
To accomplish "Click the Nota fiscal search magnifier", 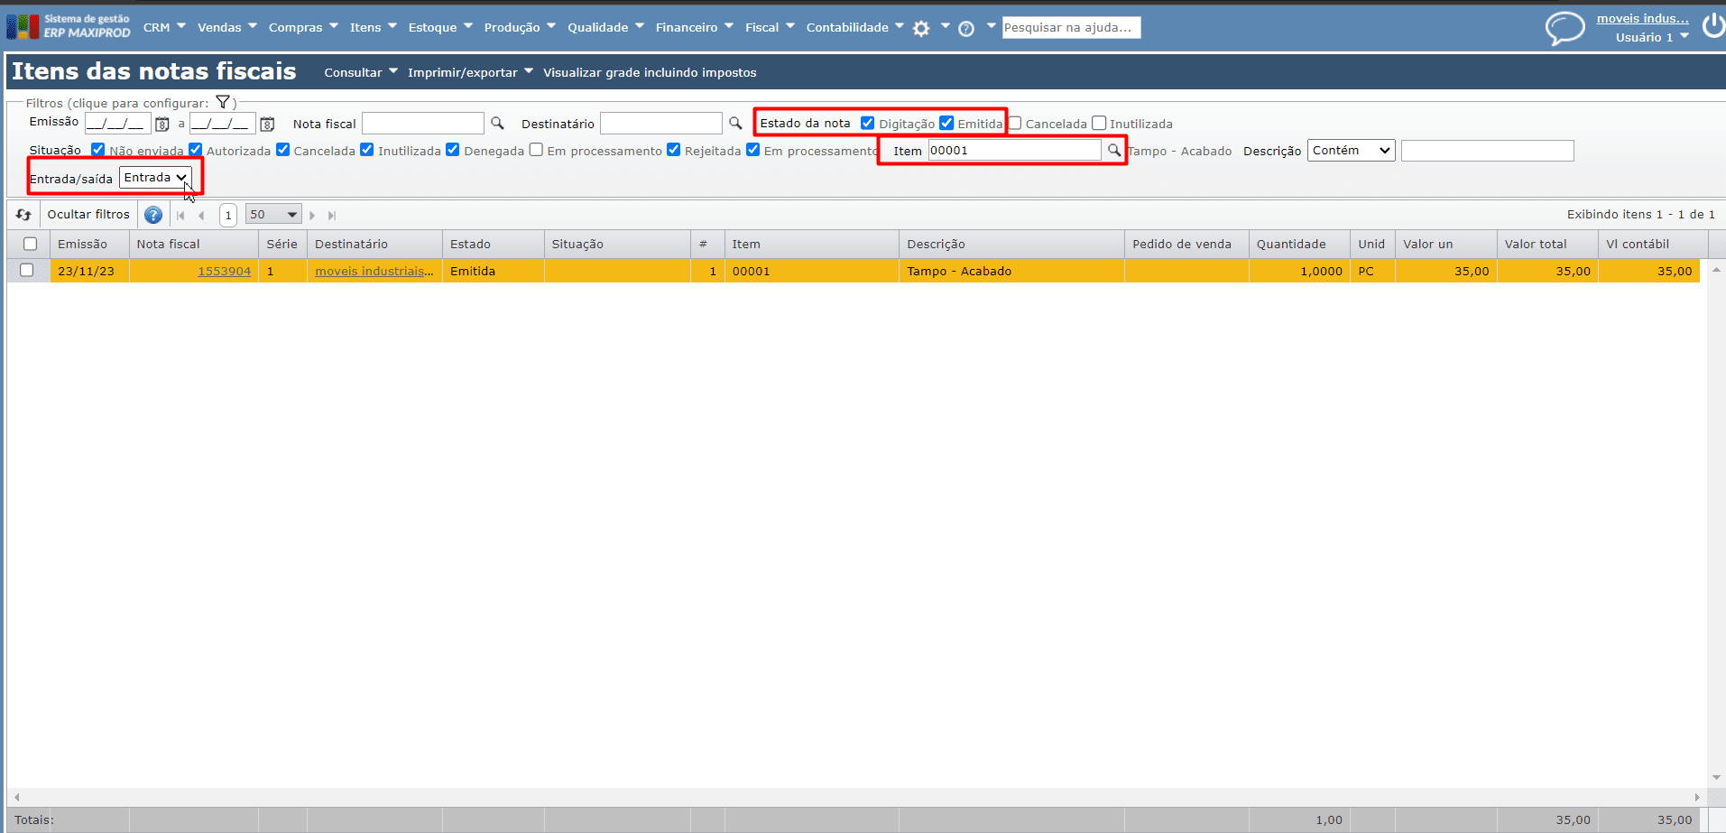I will coord(497,123).
